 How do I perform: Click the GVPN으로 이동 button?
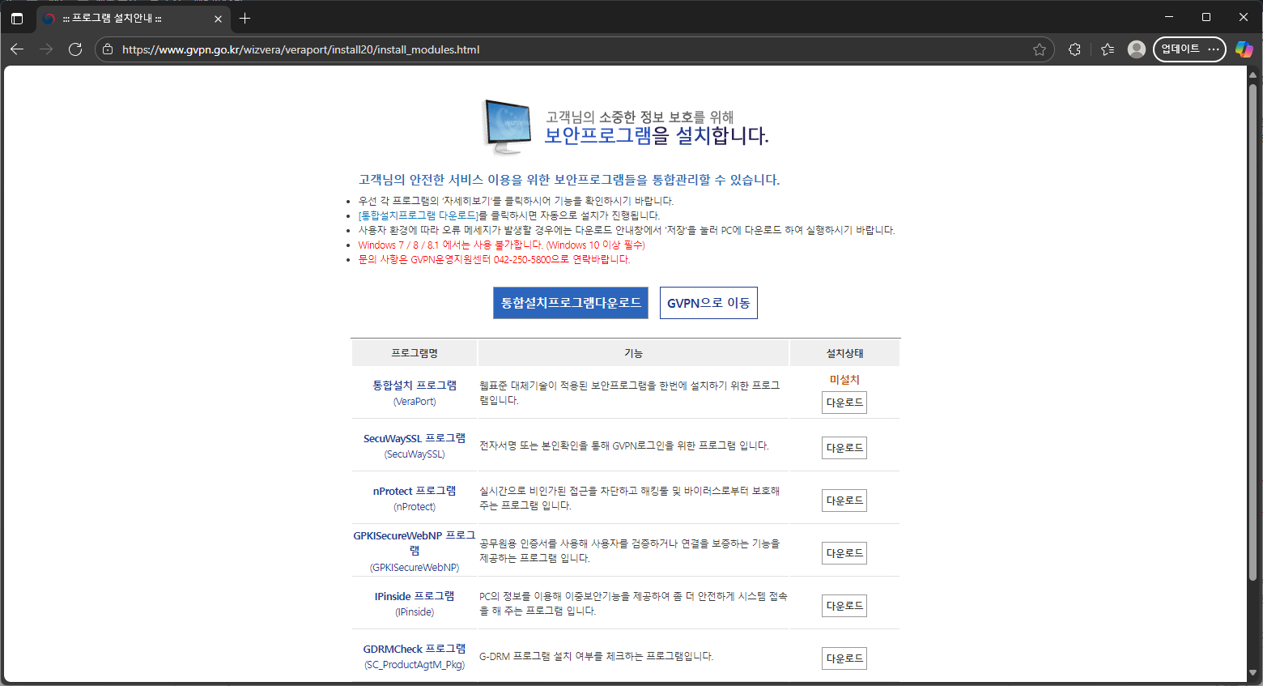tap(708, 303)
